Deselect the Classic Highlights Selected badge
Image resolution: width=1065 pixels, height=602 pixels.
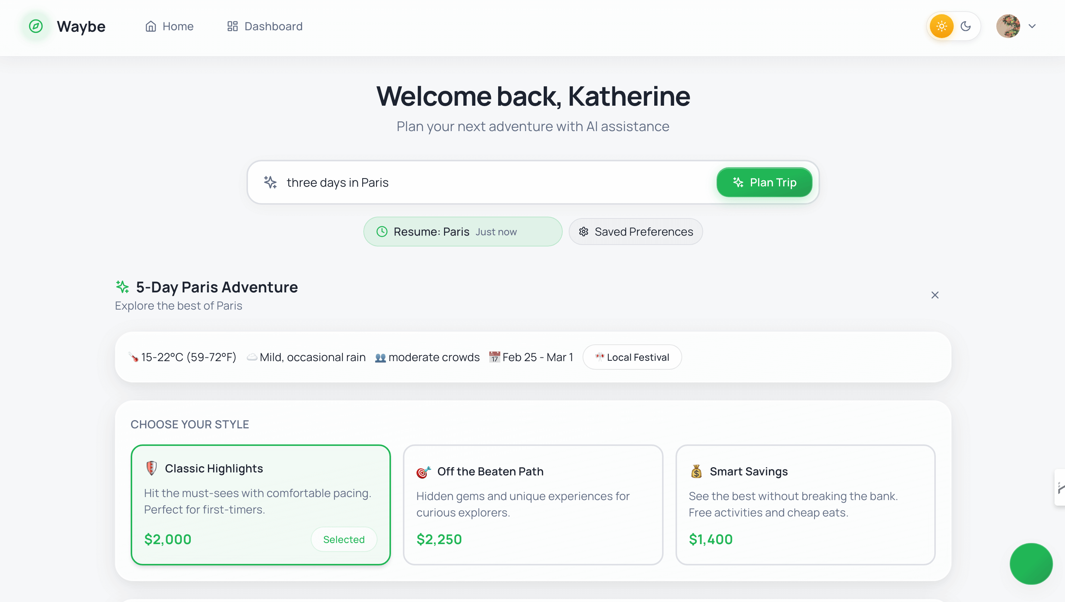tap(344, 539)
